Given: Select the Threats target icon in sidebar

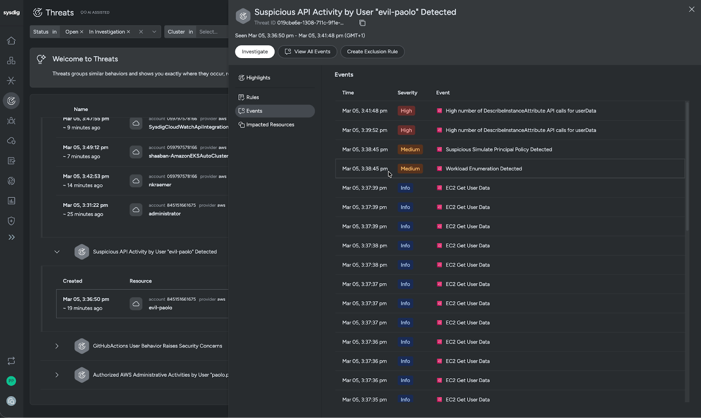Looking at the screenshot, I should [11, 101].
